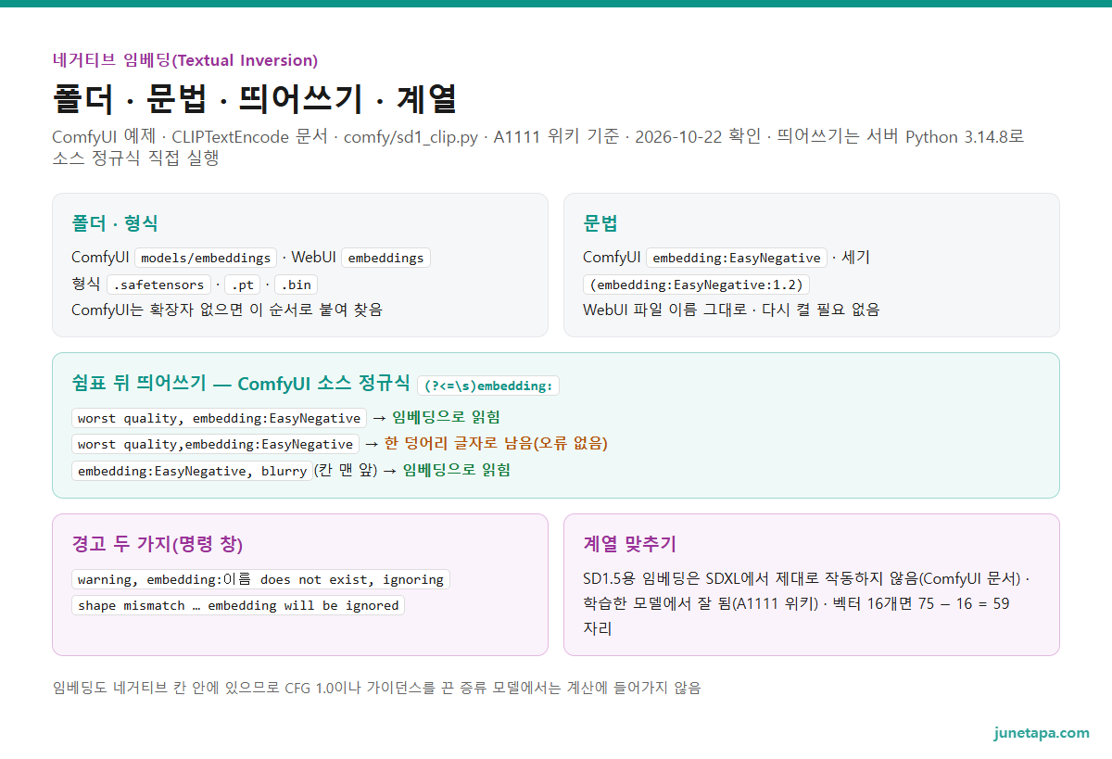Click the 폴더 · 형식 card title
Screen dimensions: 1112x759
(x=115, y=223)
